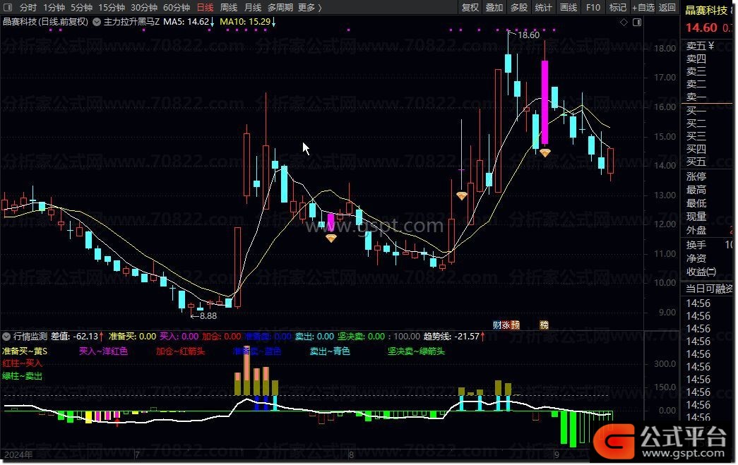Click the 当日可融资 row
The width and height of the screenshot is (738, 465).
click(708, 289)
